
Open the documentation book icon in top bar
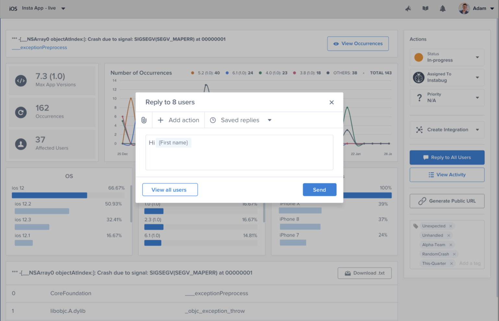425,8
